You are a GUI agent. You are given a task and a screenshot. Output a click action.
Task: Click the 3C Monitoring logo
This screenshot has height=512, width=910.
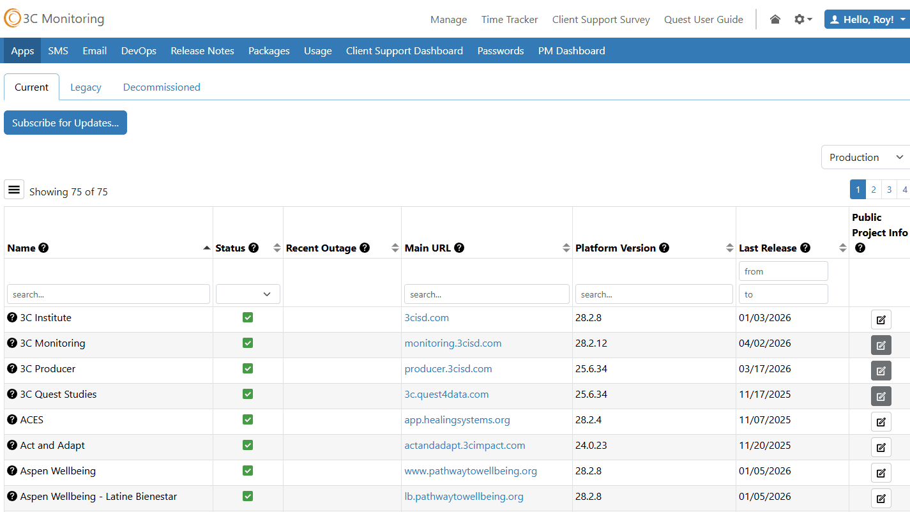click(x=54, y=19)
